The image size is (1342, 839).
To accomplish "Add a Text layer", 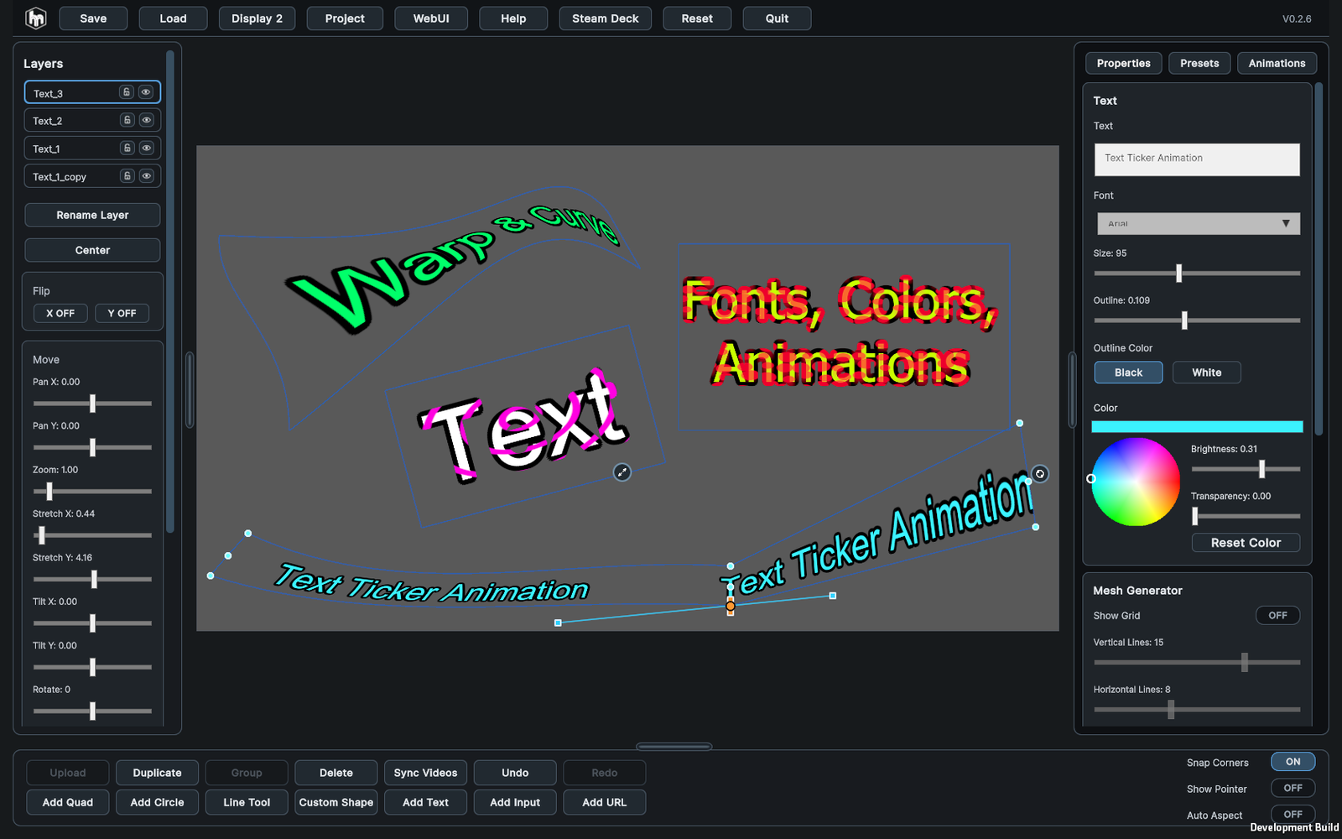I will tap(425, 802).
